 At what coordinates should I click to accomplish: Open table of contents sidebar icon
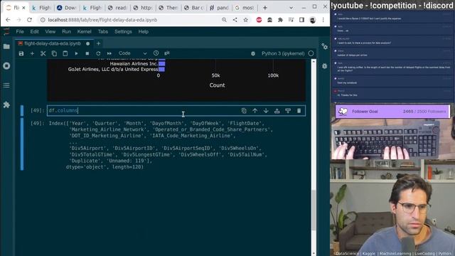[x=6, y=85]
